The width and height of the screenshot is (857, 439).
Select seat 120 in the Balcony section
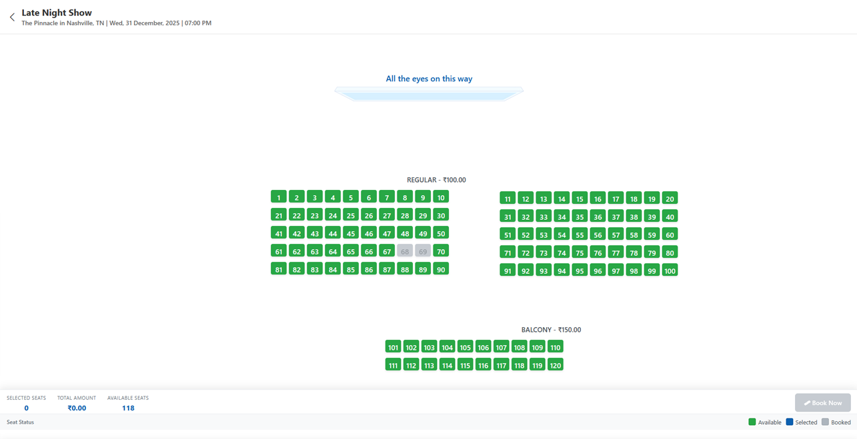tap(555, 364)
